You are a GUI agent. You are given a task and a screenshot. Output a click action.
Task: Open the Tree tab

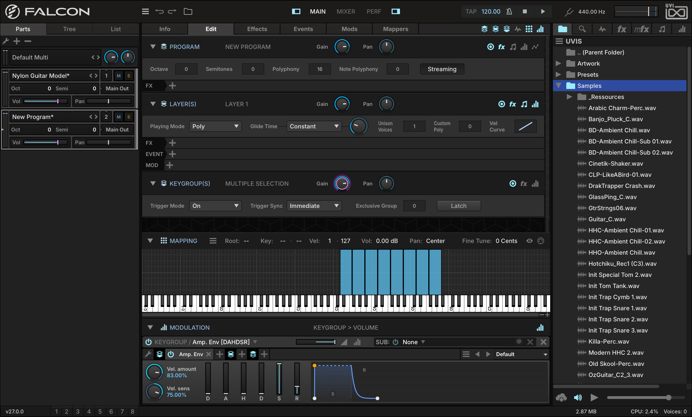click(69, 29)
